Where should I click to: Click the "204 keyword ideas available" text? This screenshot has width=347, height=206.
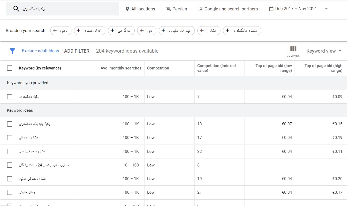[x=127, y=51]
